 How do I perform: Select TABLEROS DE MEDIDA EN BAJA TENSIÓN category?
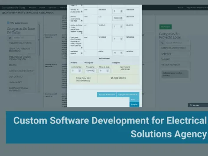click(x=20, y=58)
